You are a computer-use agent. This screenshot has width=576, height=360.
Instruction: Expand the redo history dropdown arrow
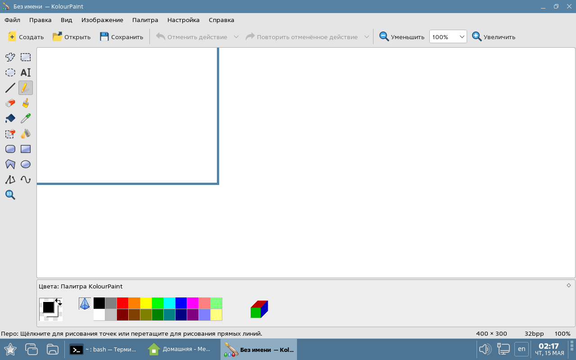366,37
